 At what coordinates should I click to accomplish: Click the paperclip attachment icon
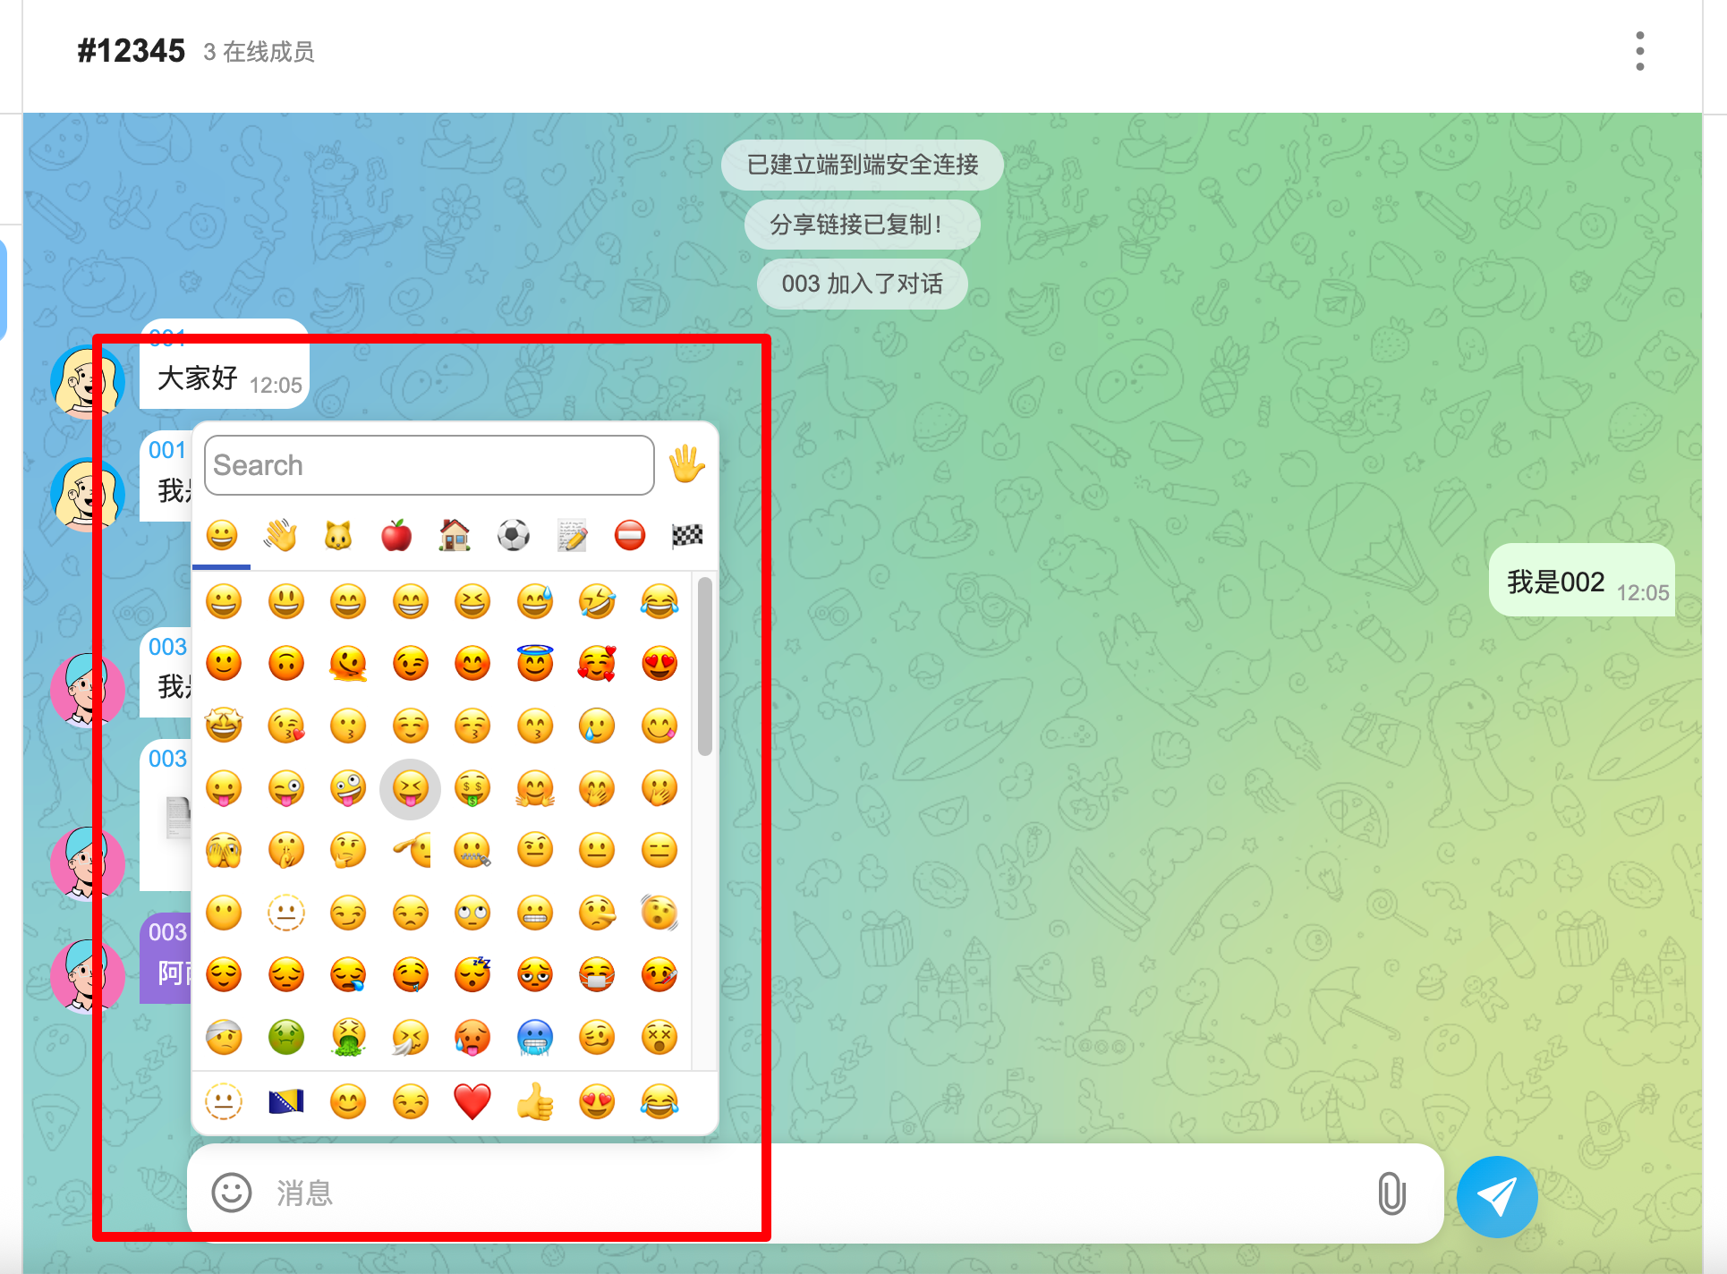click(1391, 1193)
